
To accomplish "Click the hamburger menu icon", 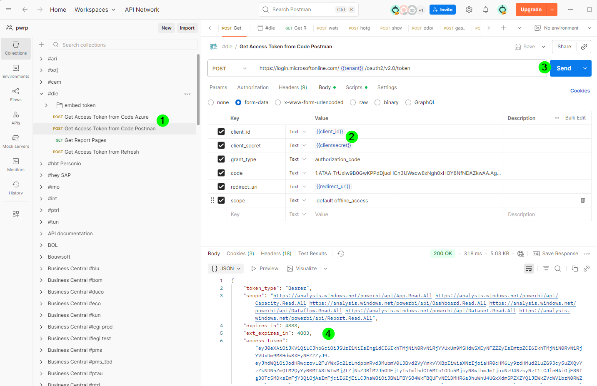I will [9, 10].
